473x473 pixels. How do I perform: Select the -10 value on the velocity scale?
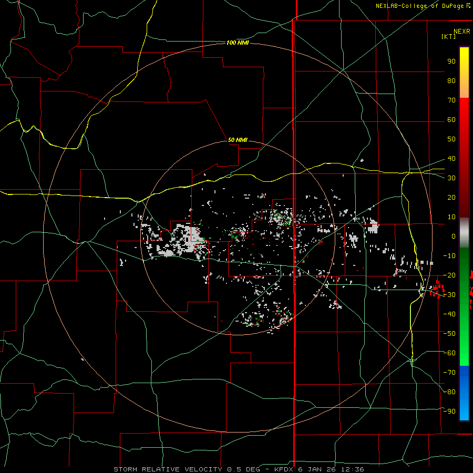(449, 256)
